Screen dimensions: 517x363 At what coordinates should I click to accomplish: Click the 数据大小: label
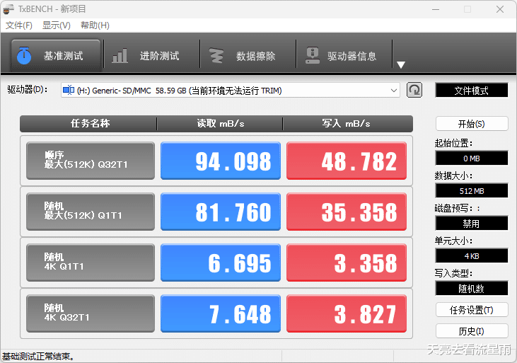(453, 175)
